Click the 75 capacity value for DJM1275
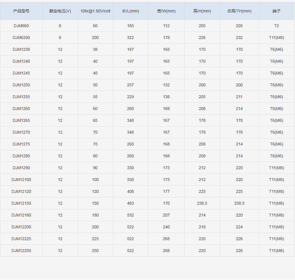This screenshot has width=295, height=280. [95, 144]
